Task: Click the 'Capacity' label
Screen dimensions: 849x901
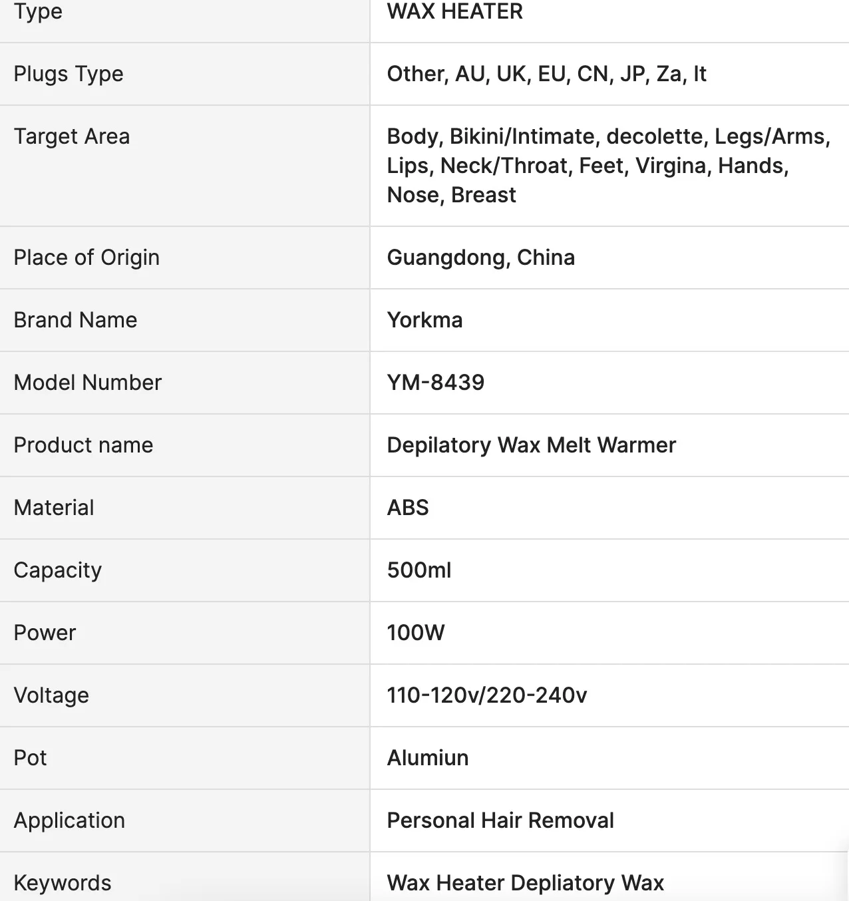Action: click(58, 570)
